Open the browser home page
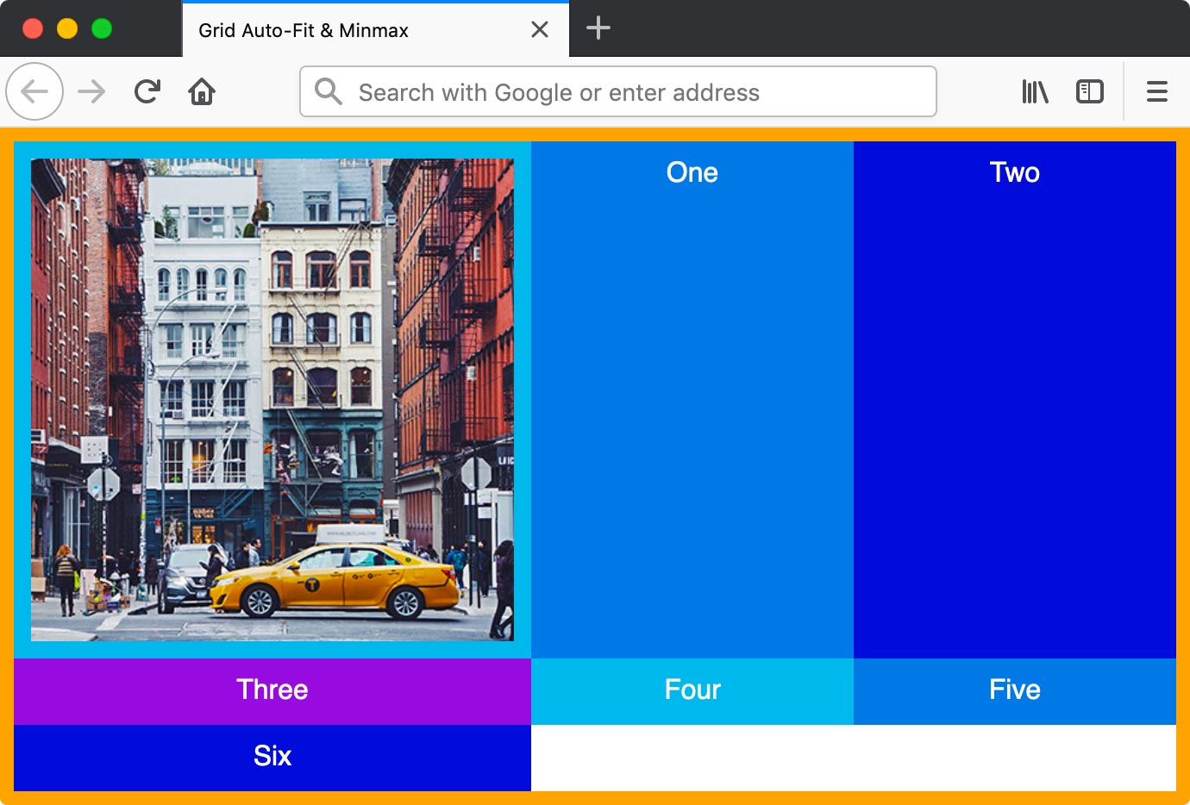 (x=201, y=91)
